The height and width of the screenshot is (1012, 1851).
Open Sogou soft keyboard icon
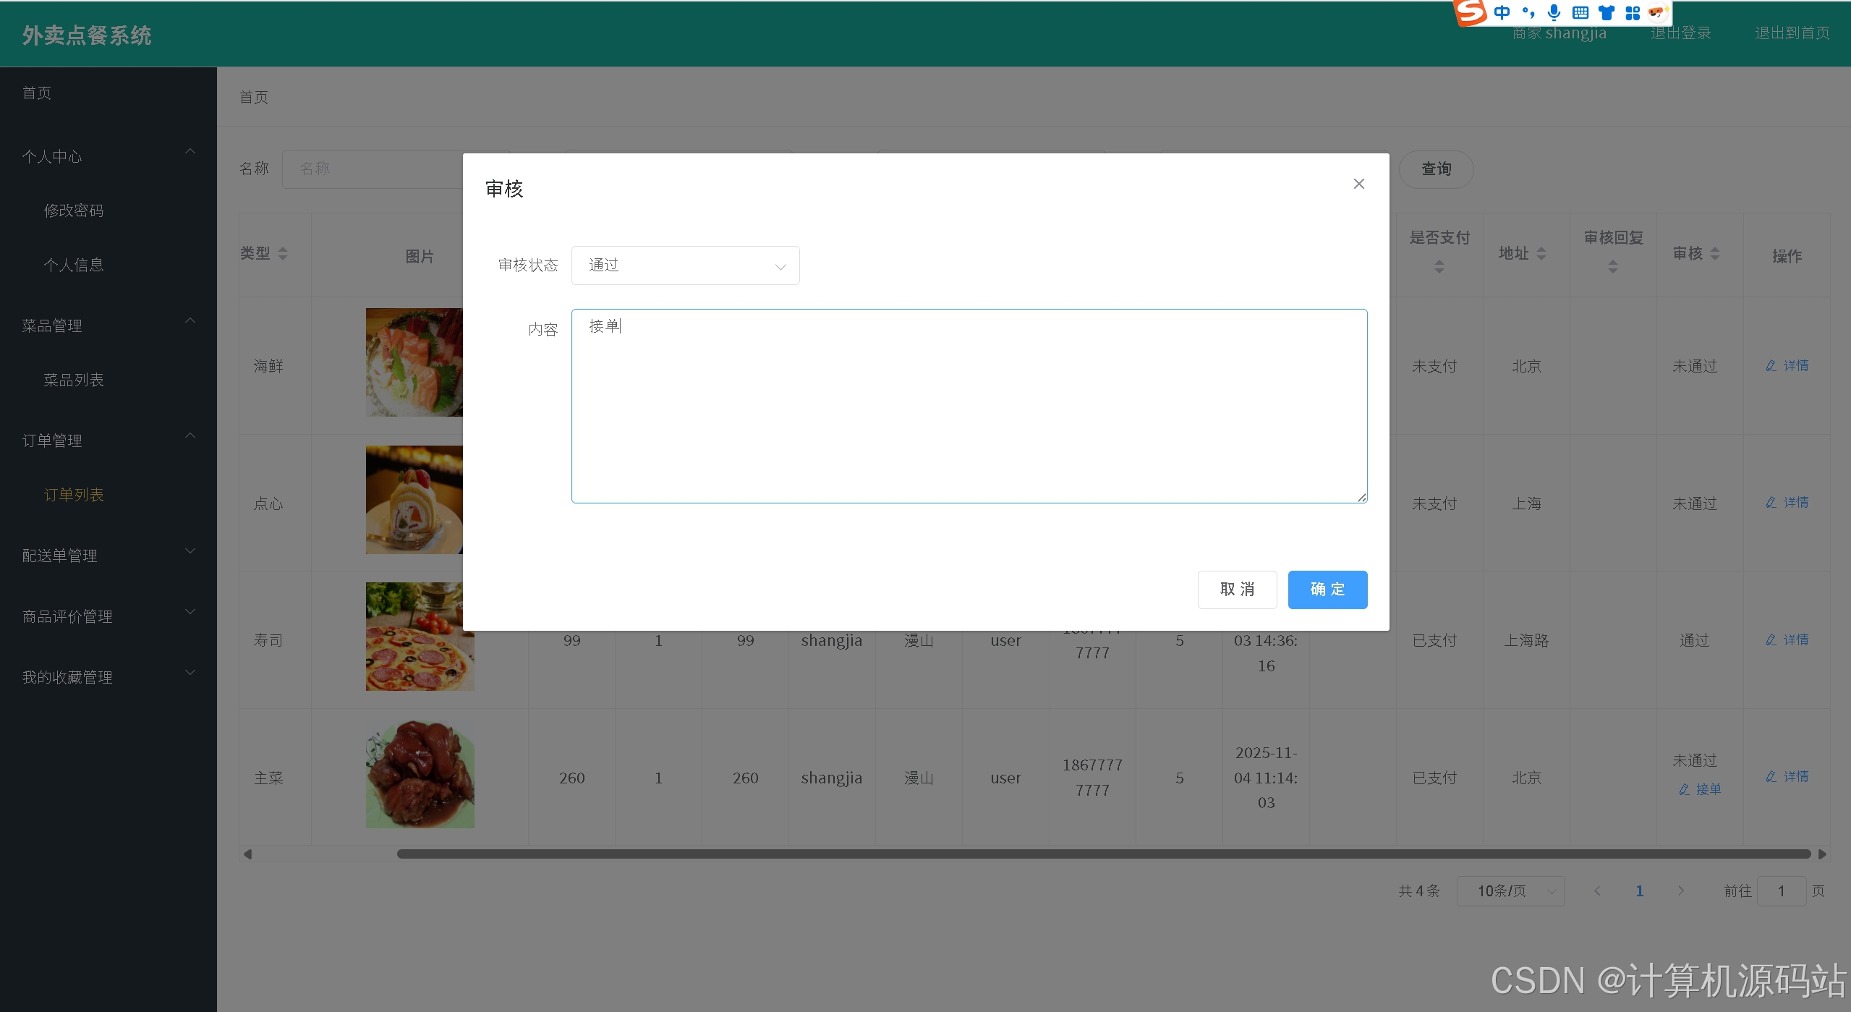(x=1580, y=12)
